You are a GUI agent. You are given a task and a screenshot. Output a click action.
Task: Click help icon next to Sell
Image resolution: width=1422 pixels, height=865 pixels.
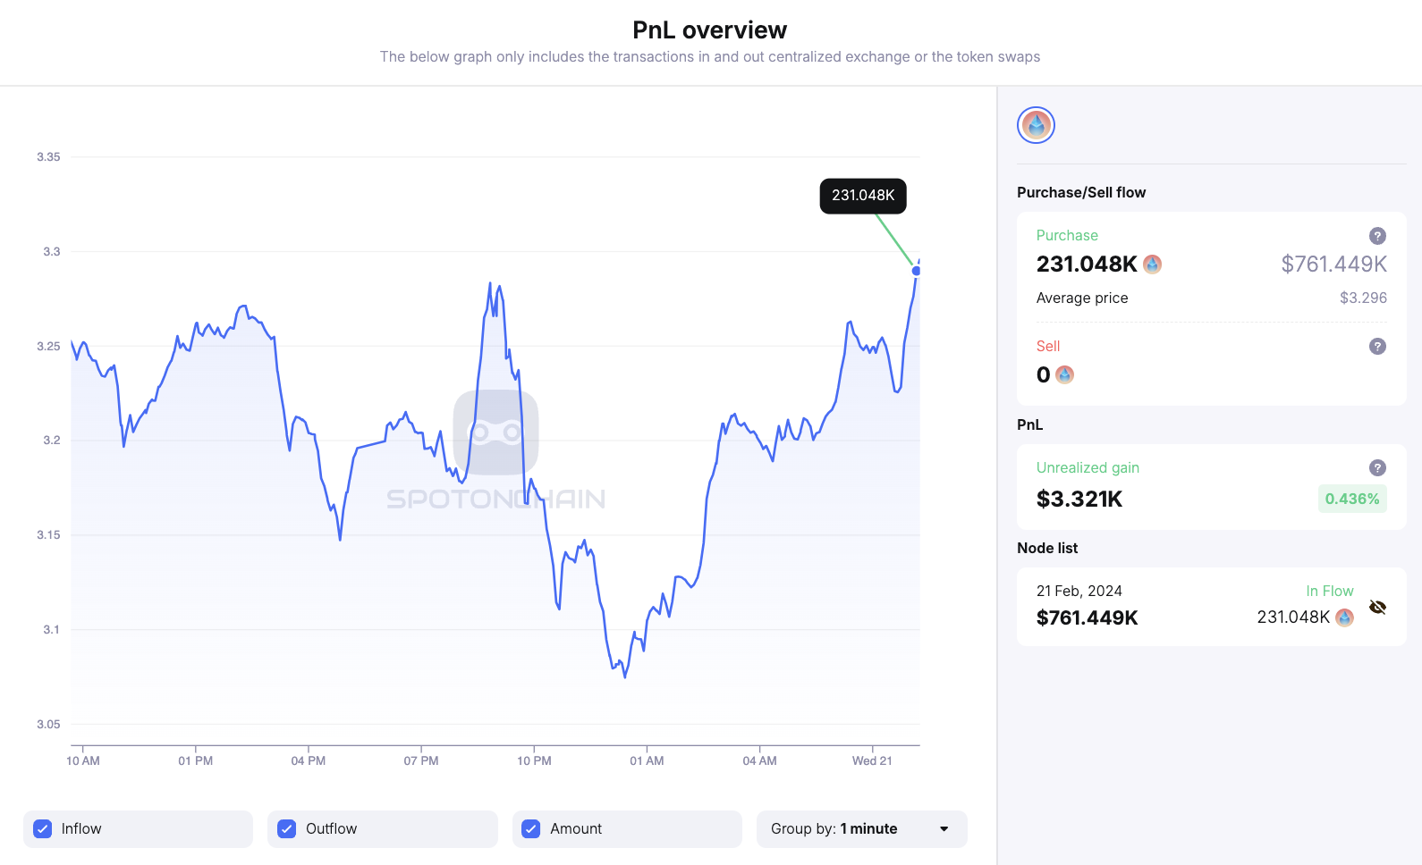(1377, 346)
